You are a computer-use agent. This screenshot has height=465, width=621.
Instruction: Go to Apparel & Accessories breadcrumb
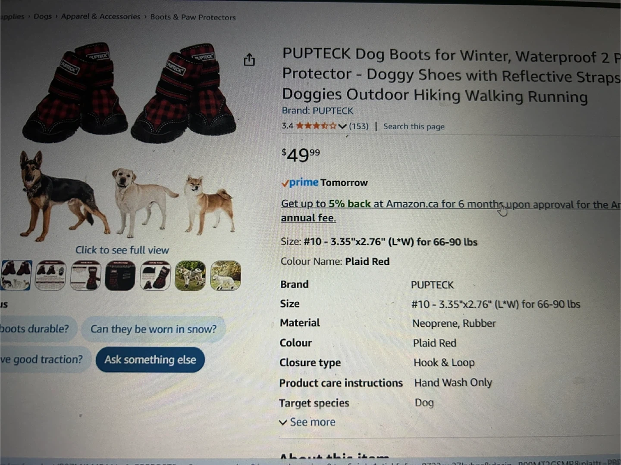(100, 16)
